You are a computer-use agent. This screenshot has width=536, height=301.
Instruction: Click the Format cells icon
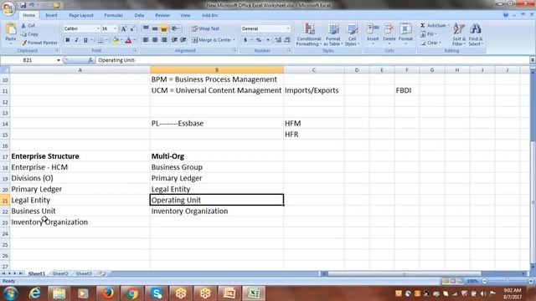[x=405, y=29]
